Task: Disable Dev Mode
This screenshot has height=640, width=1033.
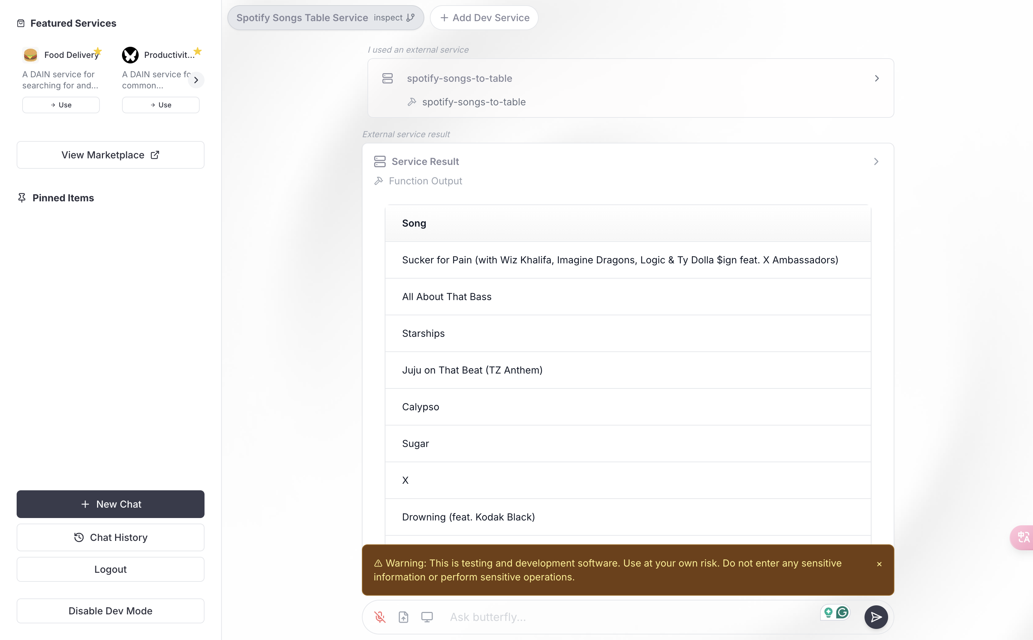Action: 111,610
